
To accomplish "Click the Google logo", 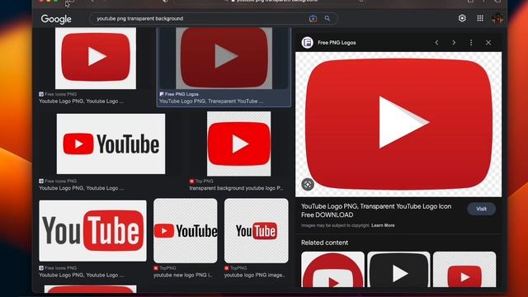I will pos(56,19).
